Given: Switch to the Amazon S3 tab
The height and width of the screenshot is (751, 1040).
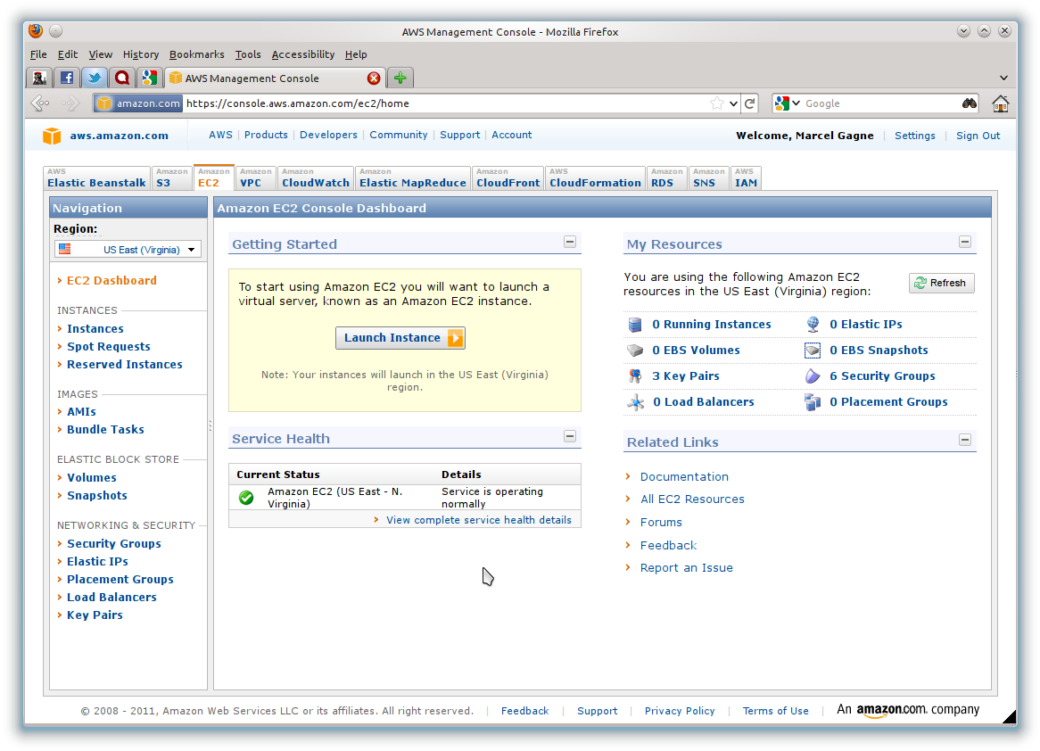Looking at the screenshot, I should [172, 177].
